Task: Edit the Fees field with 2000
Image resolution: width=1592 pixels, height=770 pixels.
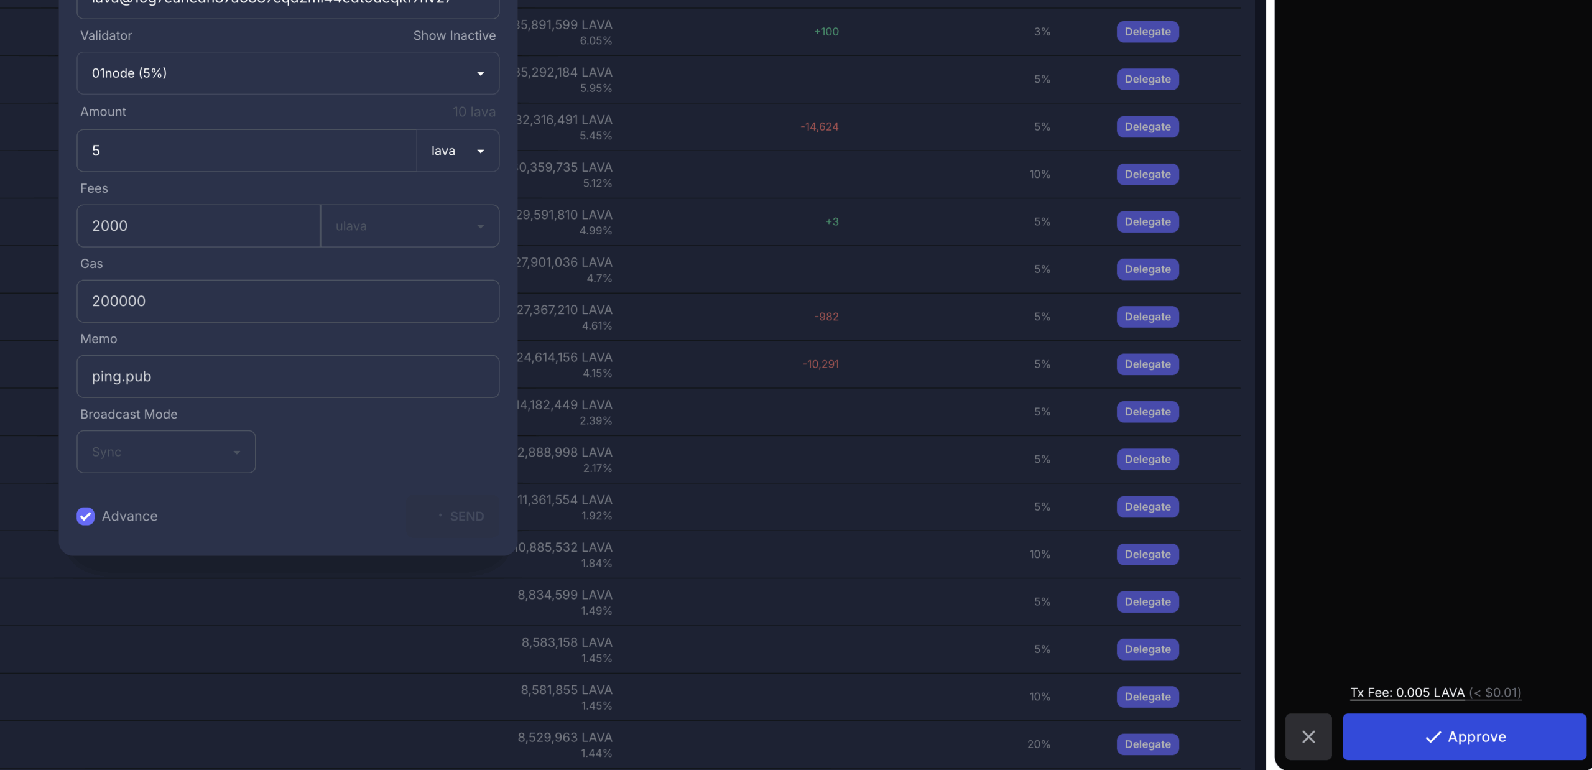Action: tap(198, 226)
